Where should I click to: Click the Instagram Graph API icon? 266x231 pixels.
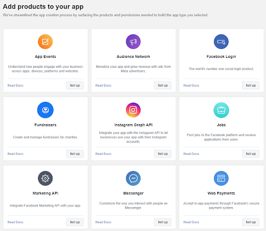point(133,110)
